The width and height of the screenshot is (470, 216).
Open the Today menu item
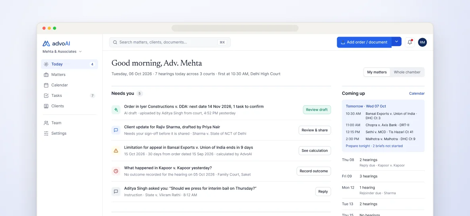tap(69, 64)
